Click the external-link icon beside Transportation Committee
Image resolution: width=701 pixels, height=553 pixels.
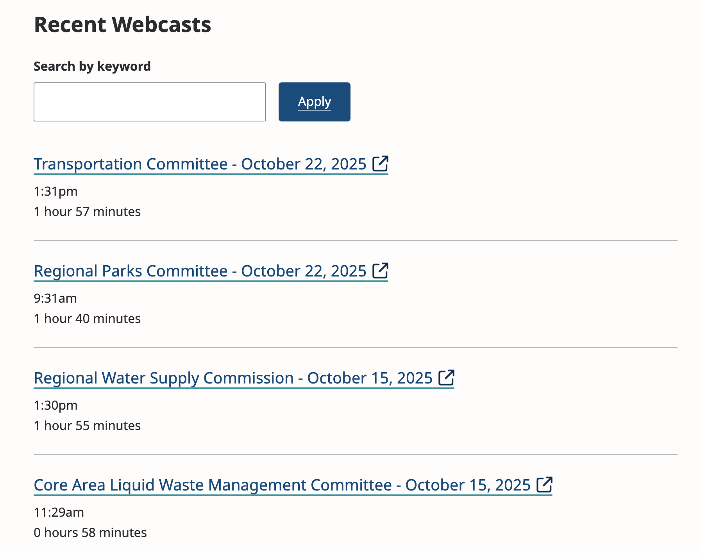[x=381, y=164]
